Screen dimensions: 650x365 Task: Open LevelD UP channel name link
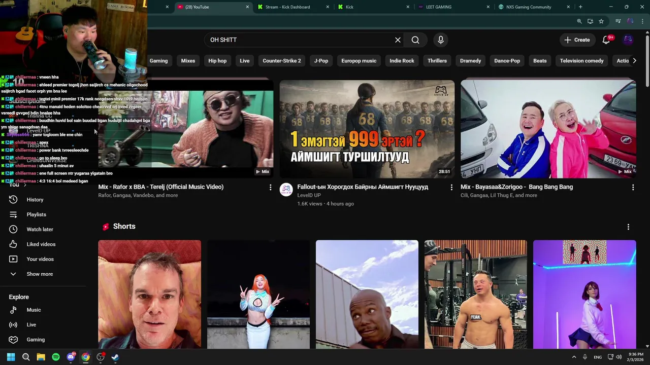click(x=309, y=195)
